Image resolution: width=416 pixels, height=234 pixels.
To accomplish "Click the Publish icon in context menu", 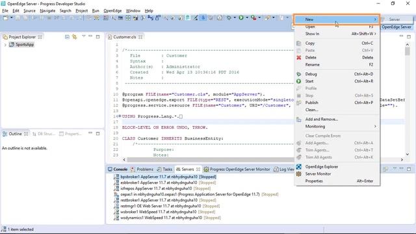I will pyautogui.click(x=299, y=103).
